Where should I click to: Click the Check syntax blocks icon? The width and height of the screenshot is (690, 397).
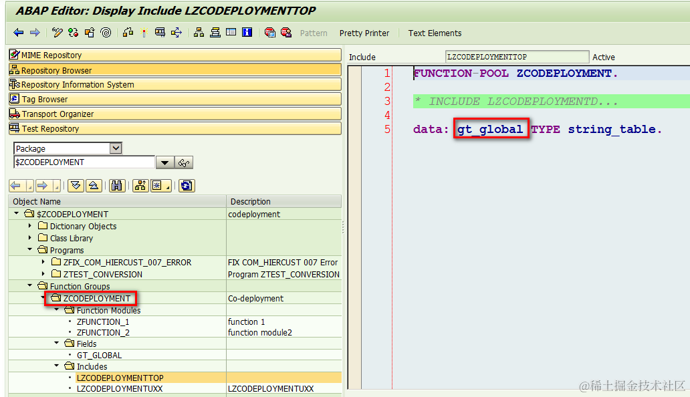coord(128,33)
